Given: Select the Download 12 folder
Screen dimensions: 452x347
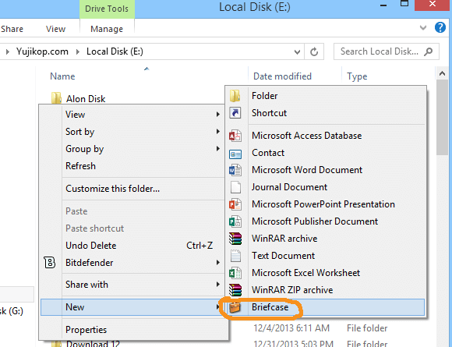Looking at the screenshot, I should click(93, 344).
